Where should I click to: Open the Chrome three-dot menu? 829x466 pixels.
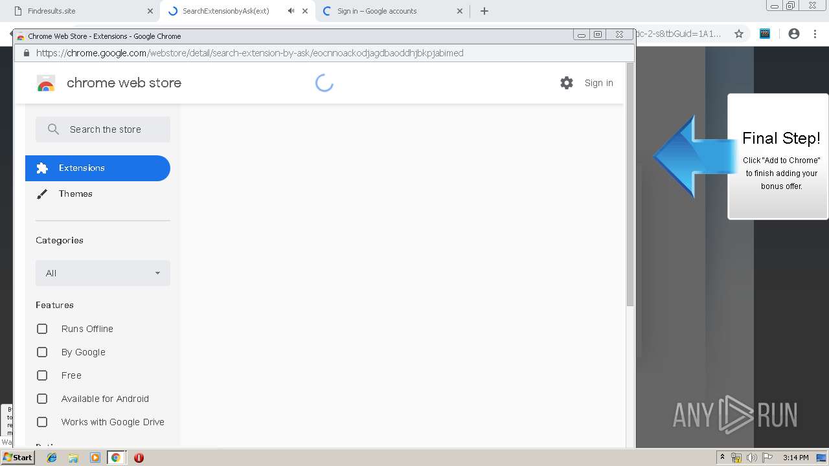pyautogui.click(x=815, y=34)
